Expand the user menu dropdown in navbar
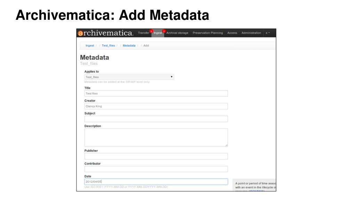The width and height of the screenshot is (356, 200). point(268,33)
